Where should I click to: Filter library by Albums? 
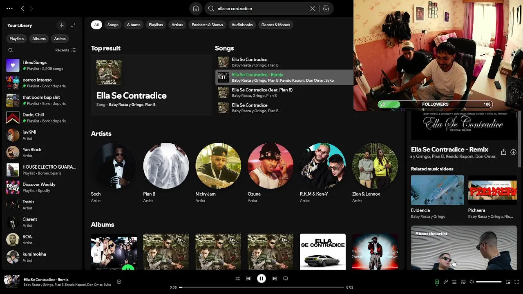pyautogui.click(x=39, y=39)
